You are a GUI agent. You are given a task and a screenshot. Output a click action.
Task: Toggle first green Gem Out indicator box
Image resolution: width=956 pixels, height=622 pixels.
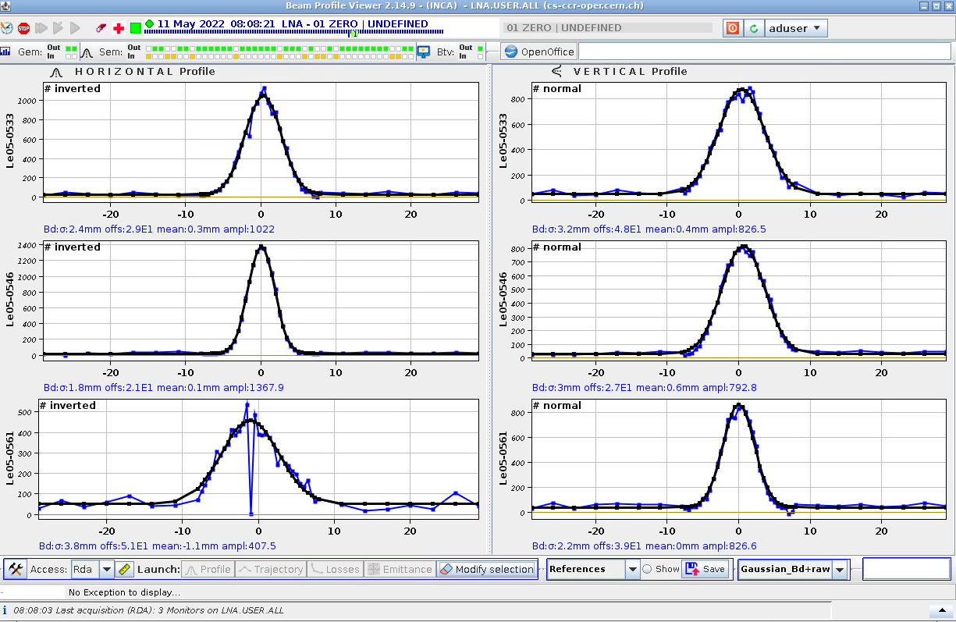pos(67,48)
